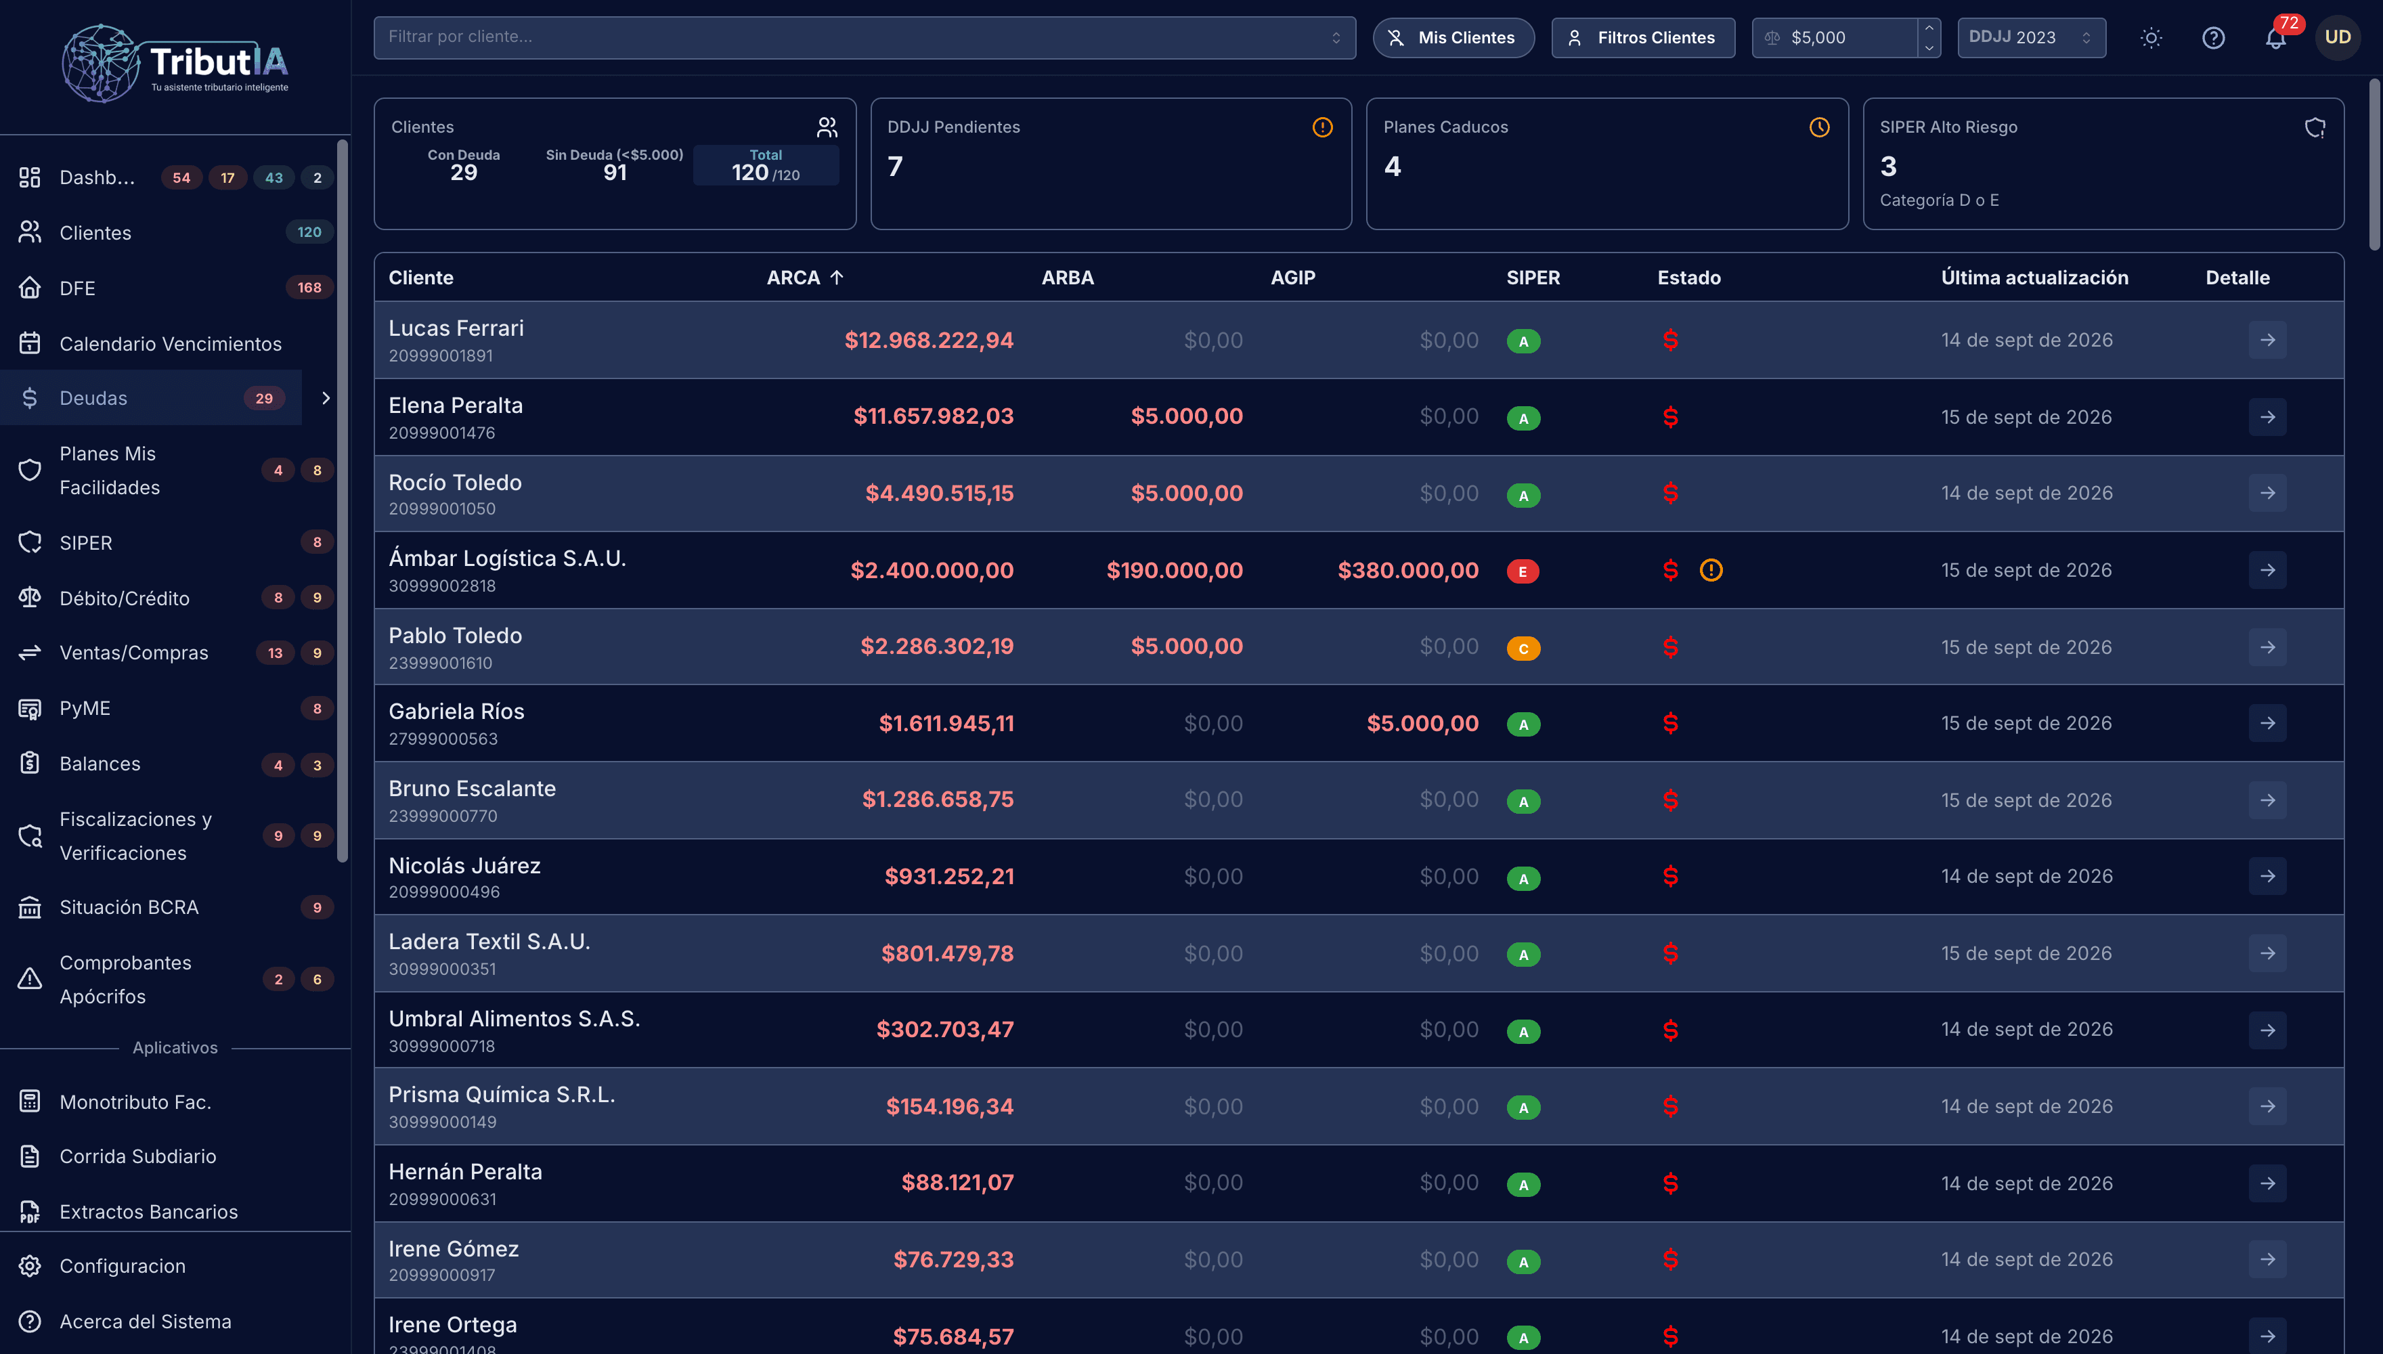Click the Planes Caducos clock icon
This screenshot has width=2383, height=1354.
pos(1820,127)
